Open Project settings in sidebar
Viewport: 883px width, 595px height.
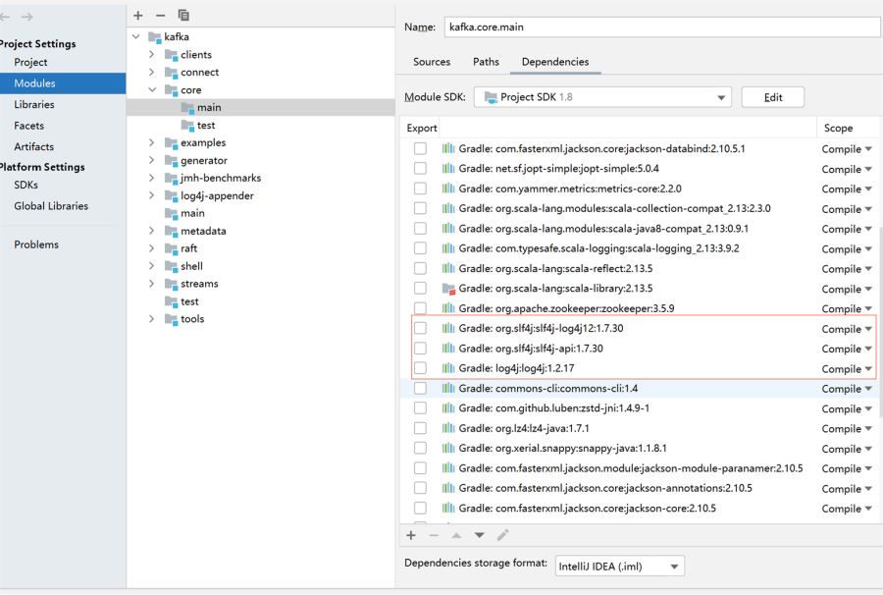point(30,63)
